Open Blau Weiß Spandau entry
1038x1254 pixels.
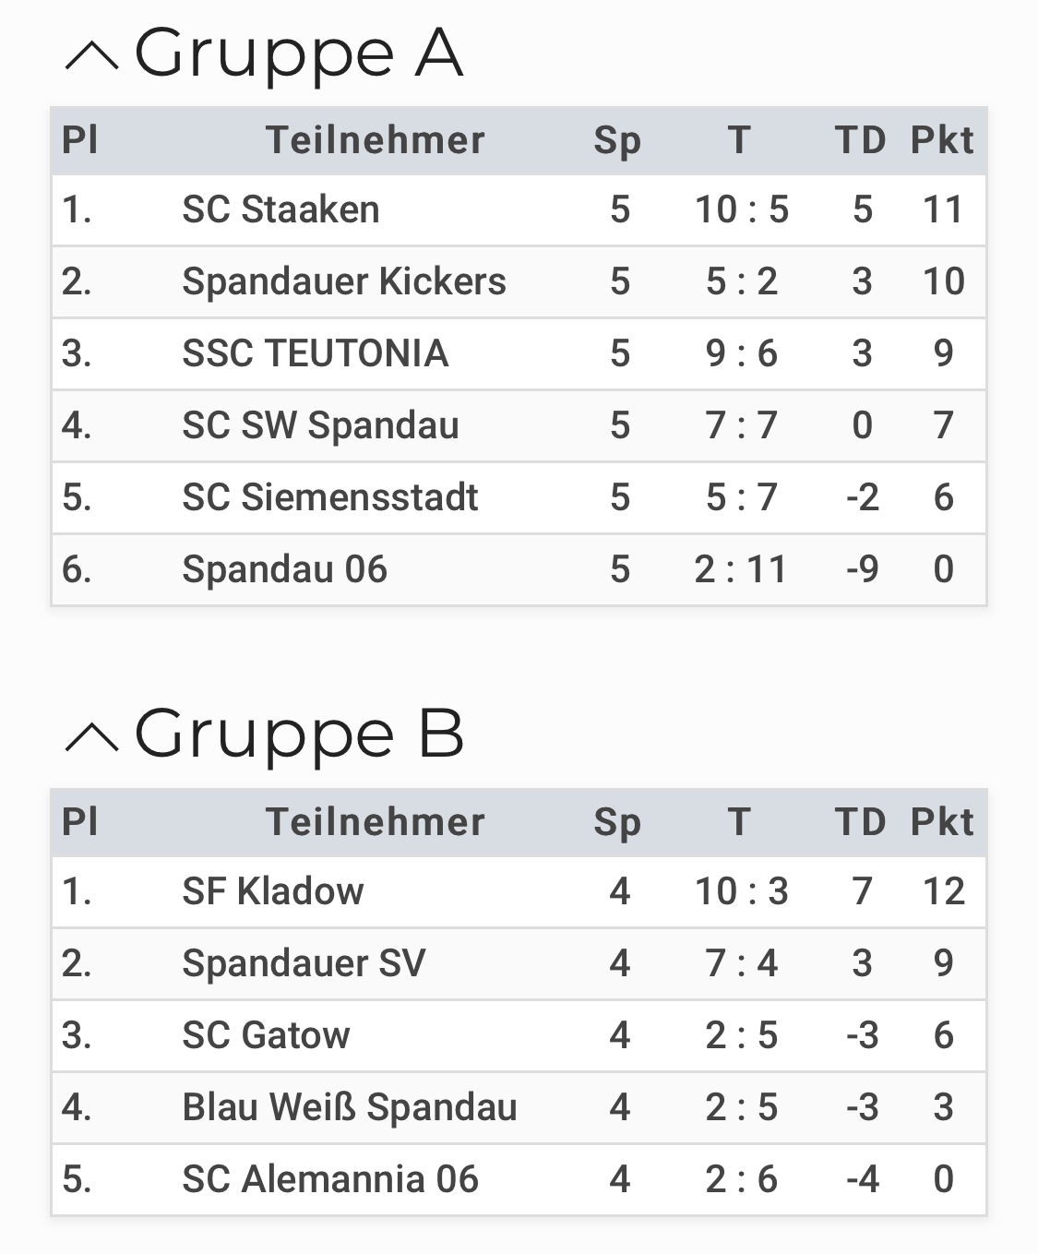[x=349, y=1108]
